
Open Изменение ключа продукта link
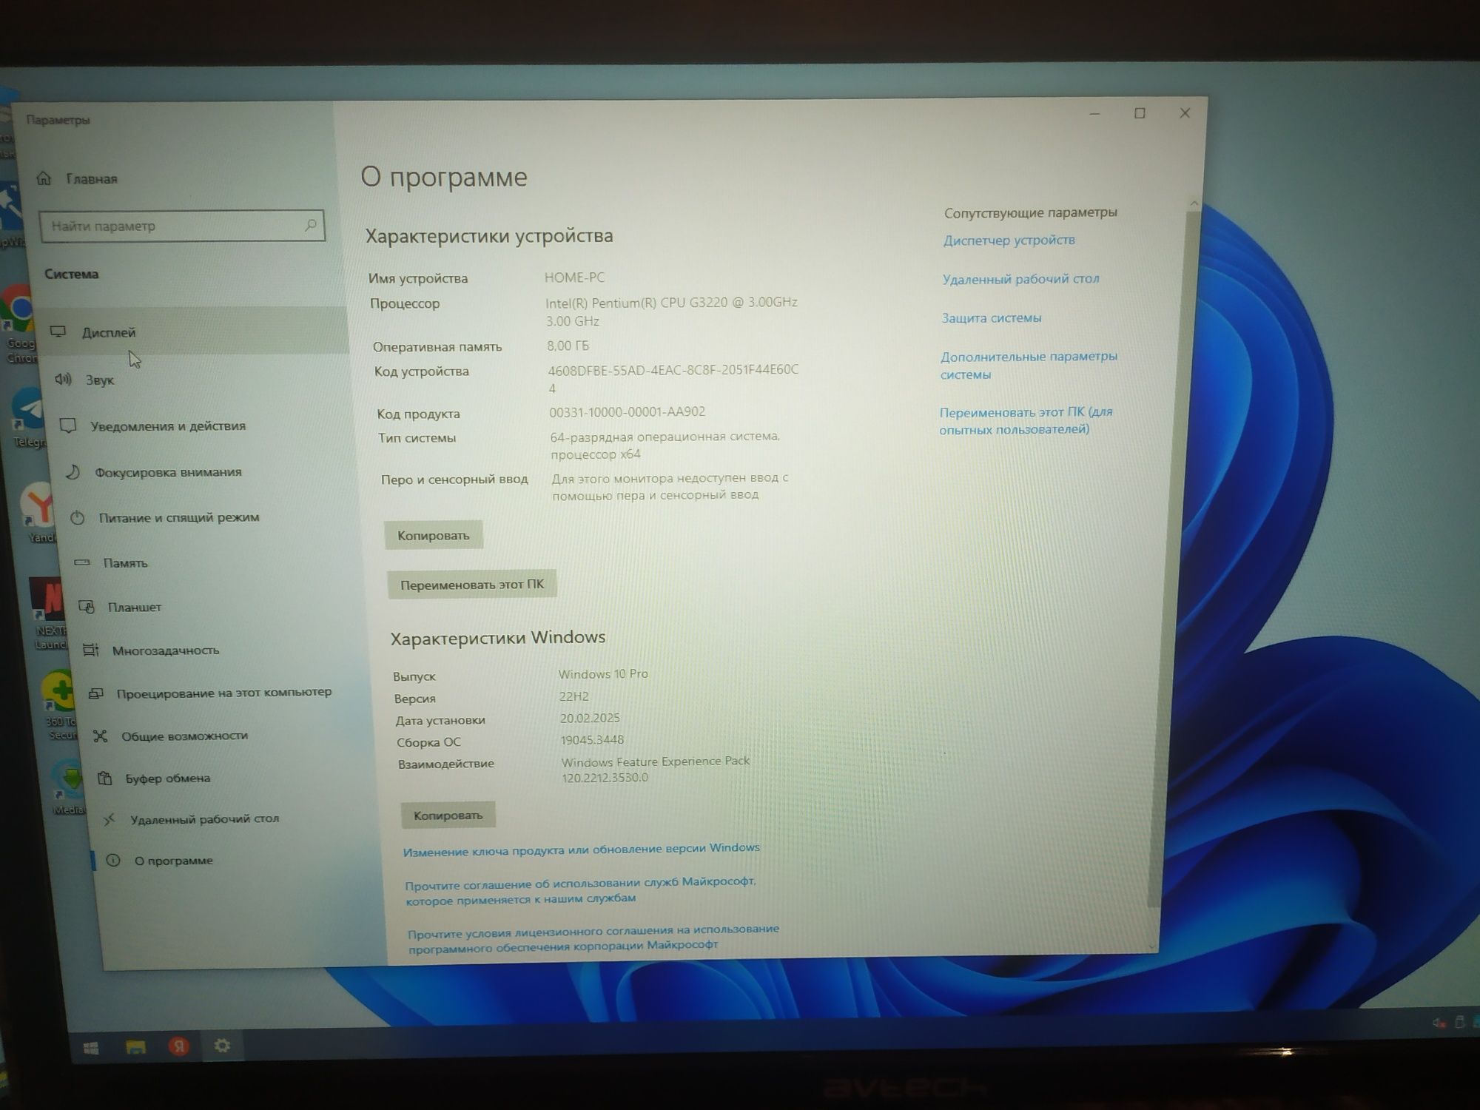click(x=582, y=850)
